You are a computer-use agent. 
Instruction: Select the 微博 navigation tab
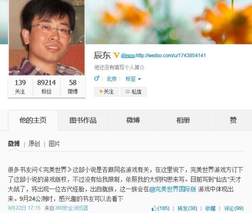pos(133,120)
